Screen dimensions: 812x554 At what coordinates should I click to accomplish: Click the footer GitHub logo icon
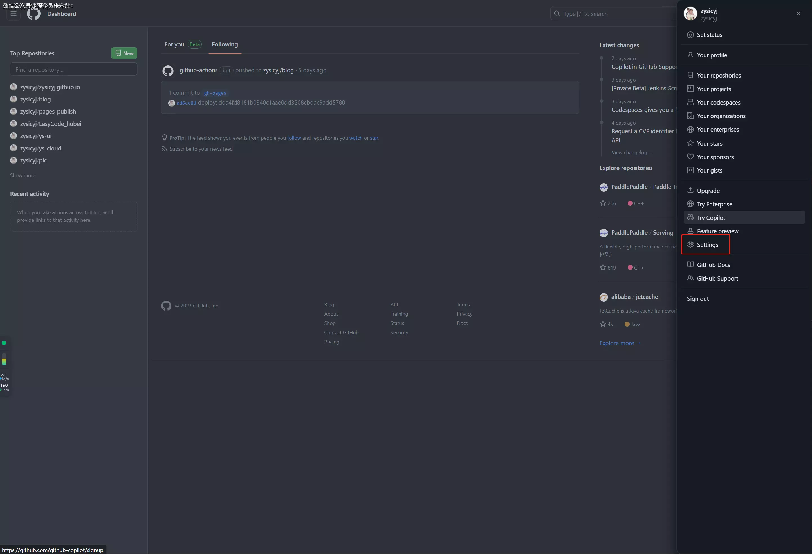point(166,306)
